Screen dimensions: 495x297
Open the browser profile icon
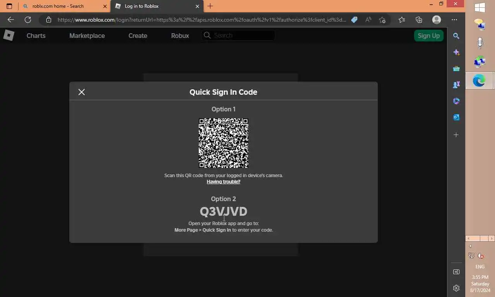pyautogui.click(x=437, y=20)
